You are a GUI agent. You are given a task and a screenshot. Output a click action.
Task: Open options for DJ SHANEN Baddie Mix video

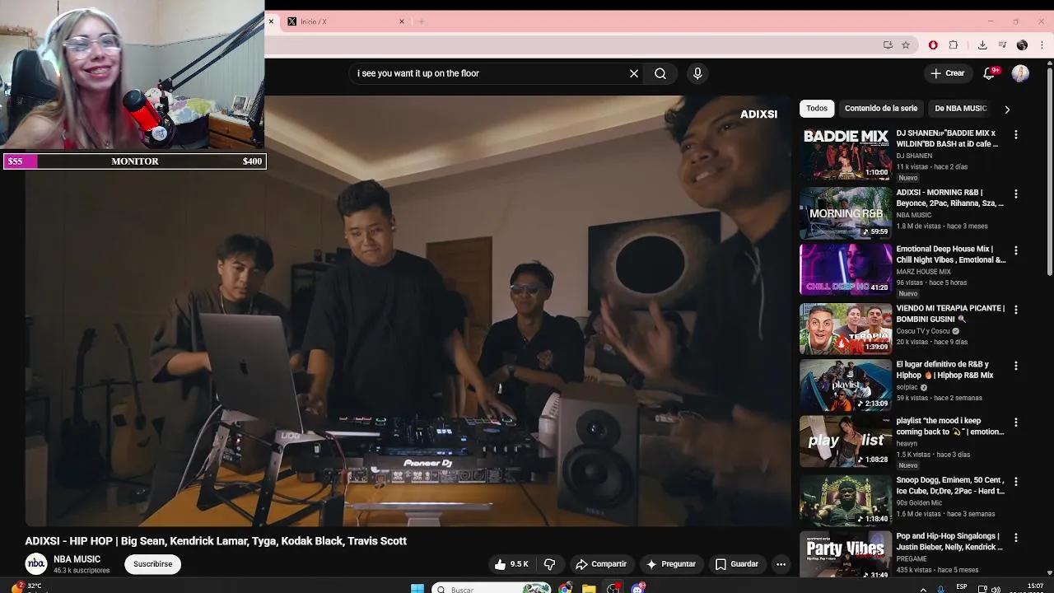1015,134
